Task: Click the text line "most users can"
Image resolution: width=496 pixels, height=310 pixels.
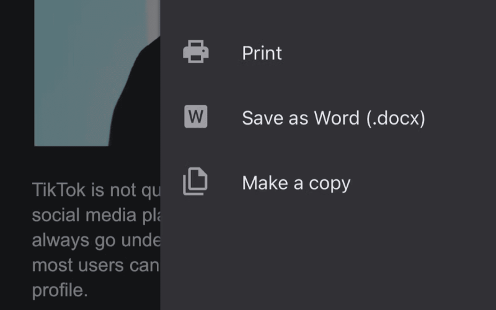Action: click(95, 265)
